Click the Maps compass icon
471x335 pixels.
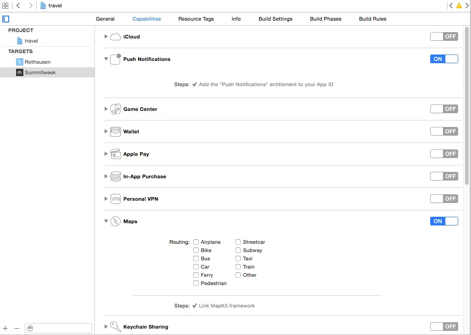[116, 221]
